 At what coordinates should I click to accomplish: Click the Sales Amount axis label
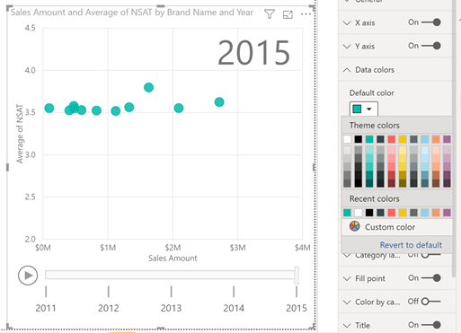(173, 258)
